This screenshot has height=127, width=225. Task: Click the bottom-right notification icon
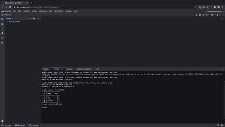[x=222, y=125]
